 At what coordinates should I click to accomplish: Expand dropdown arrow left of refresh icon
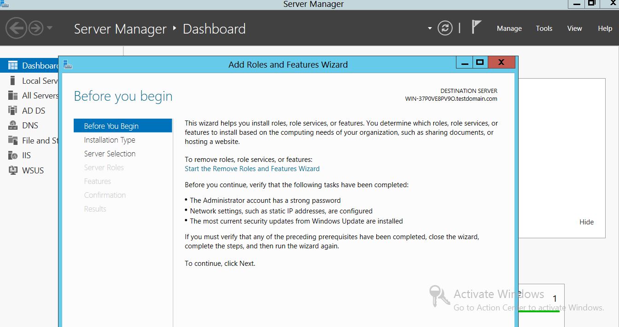click(x=430, y=29)
